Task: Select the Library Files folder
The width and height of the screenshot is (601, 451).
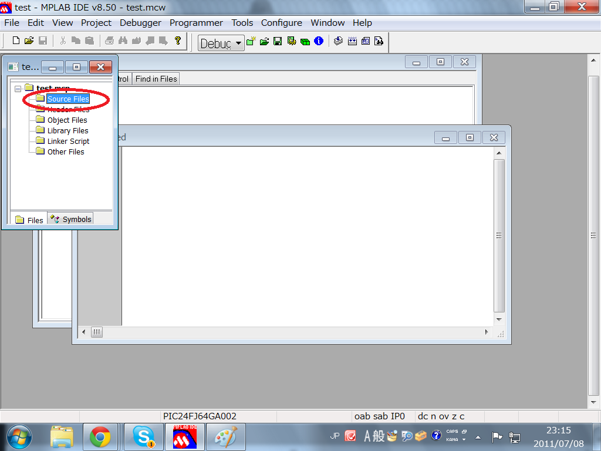Action: tap(68, 131)
